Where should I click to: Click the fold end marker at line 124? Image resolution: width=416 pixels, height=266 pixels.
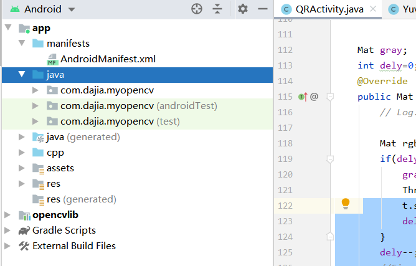(x=330, y=236)
